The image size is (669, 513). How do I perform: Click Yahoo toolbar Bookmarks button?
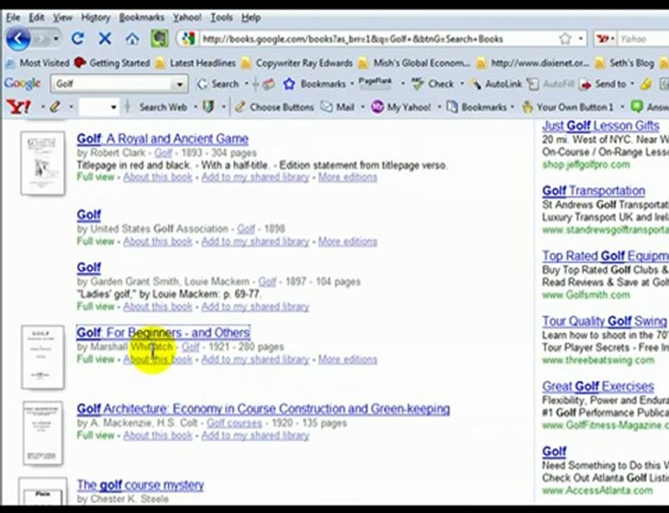click(477, 107)
